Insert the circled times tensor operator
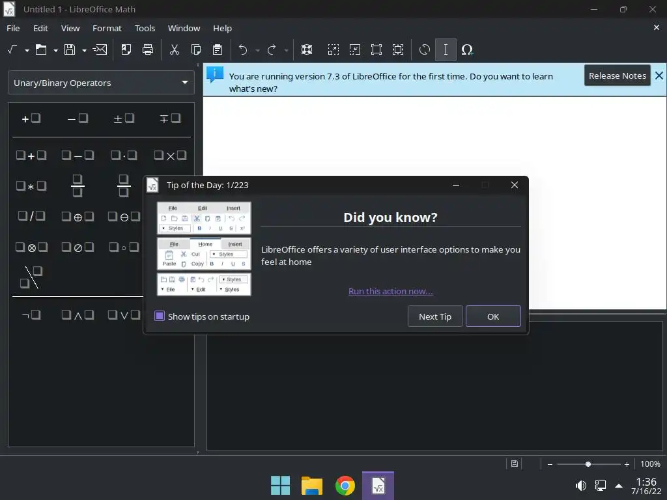The width and height of the screenshot is (667, 500). point(31,247)
